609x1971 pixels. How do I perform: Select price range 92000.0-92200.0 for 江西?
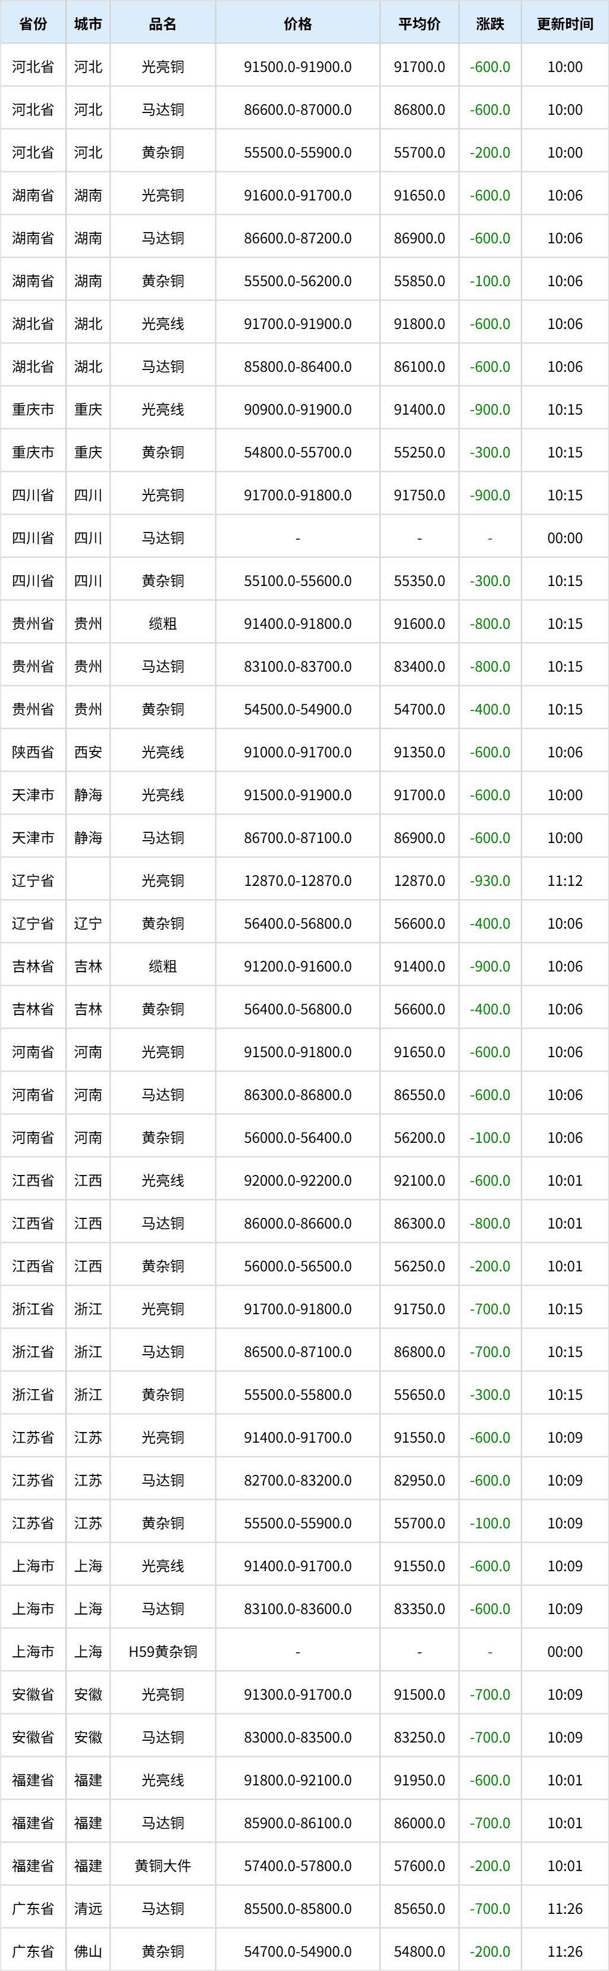coord(297,1180)
